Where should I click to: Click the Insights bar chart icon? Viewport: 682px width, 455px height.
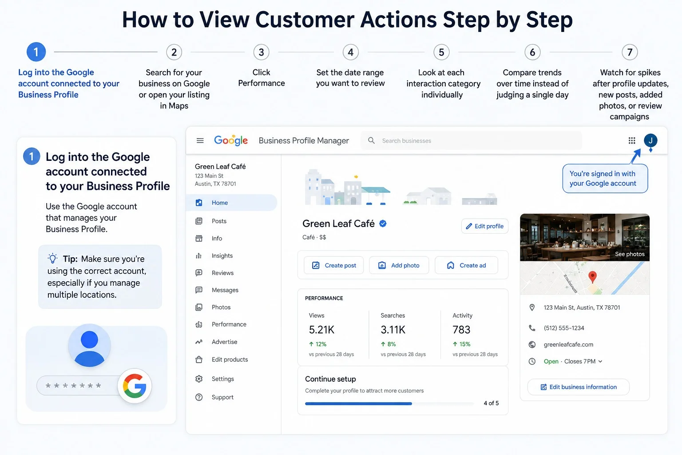(199, 255)
